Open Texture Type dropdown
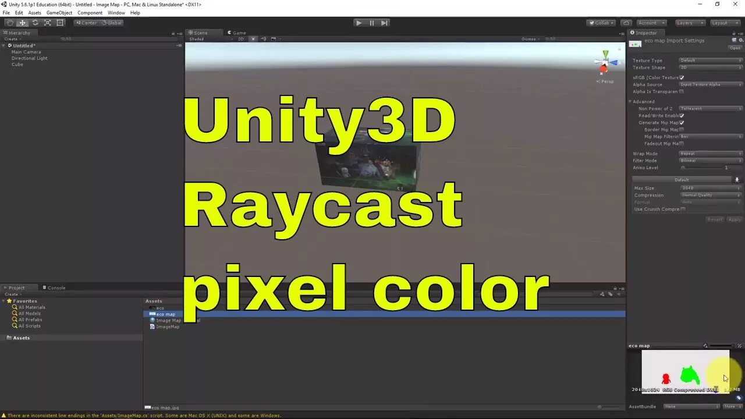The image size is (745, 419). (711, 61)
